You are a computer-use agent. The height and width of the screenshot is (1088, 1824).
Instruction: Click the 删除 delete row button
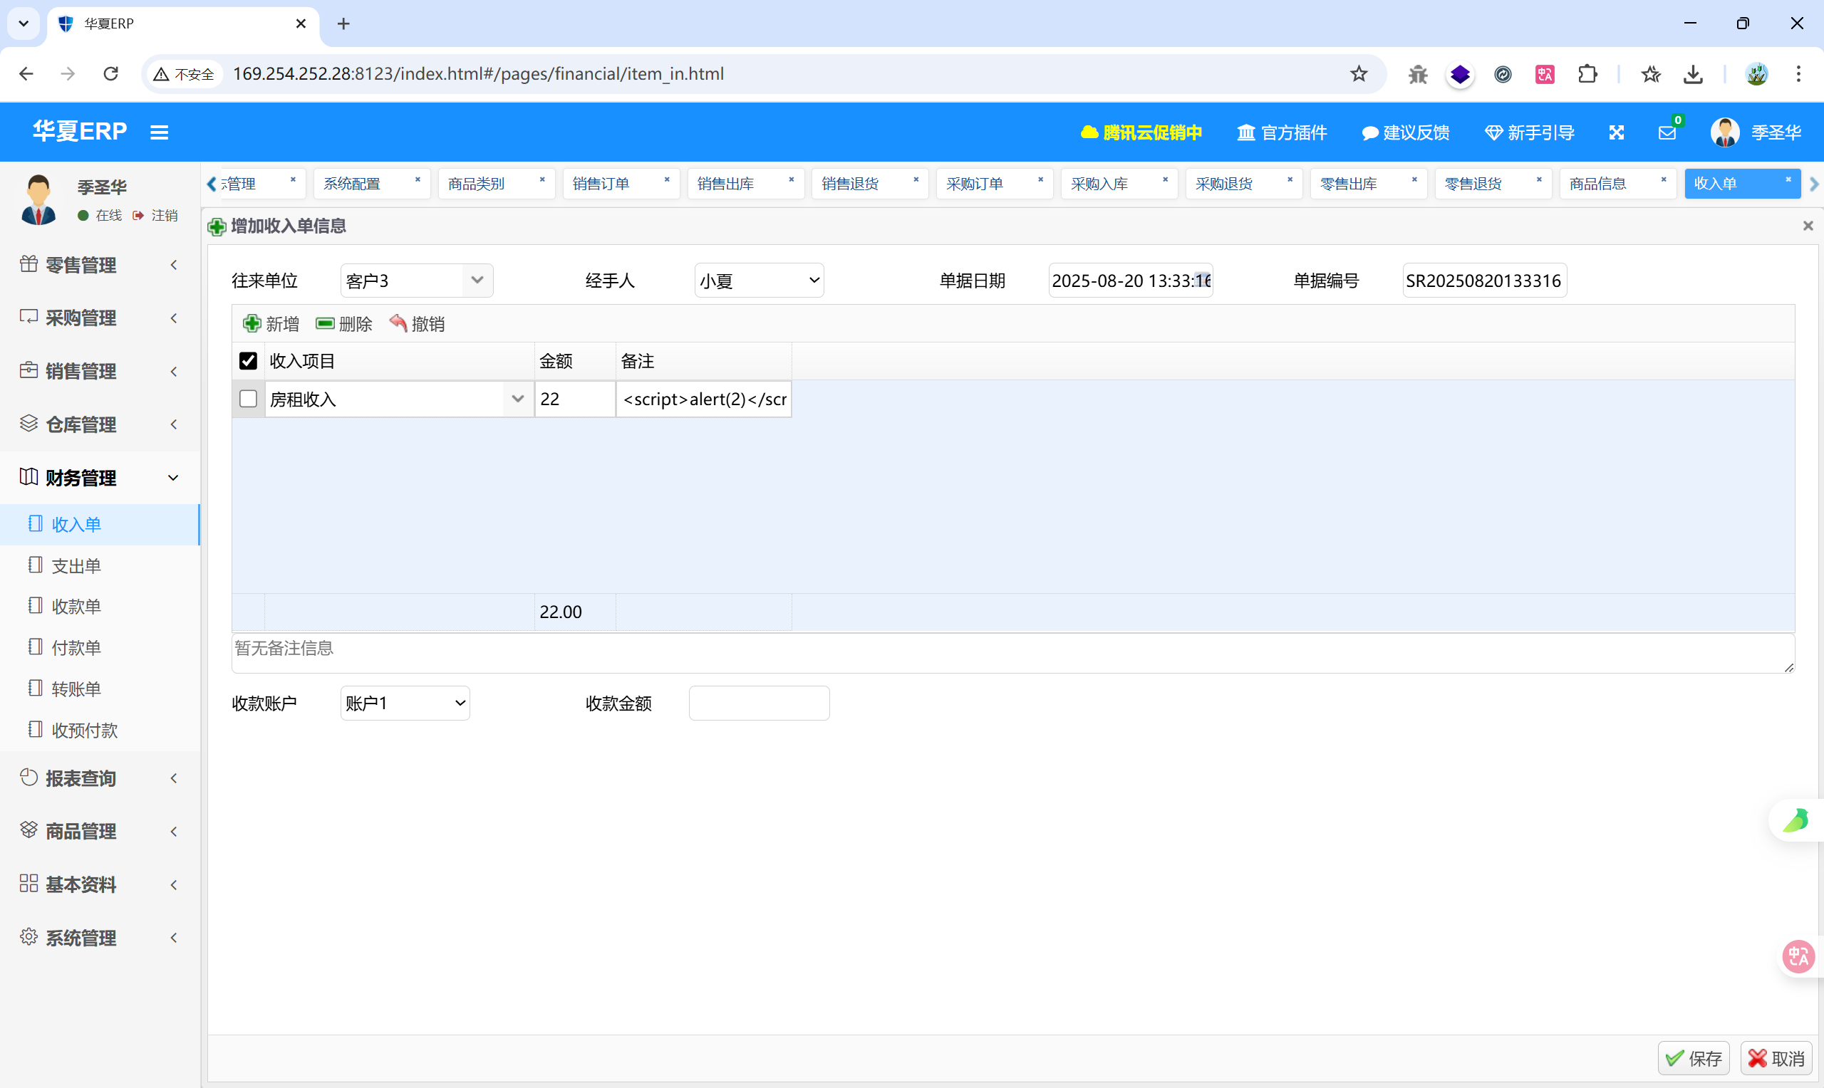344,323
